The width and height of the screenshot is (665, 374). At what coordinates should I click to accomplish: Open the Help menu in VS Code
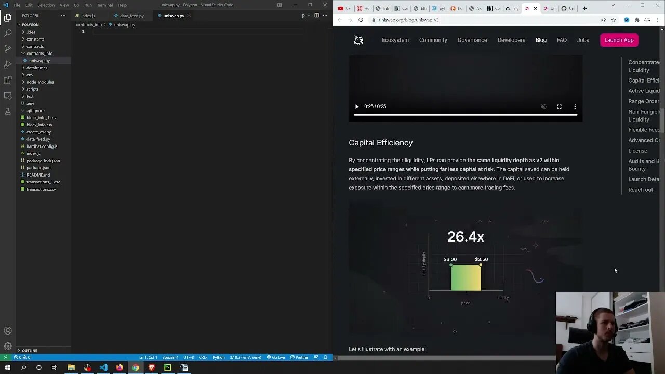pyautogui.click(x=122, y=5)
